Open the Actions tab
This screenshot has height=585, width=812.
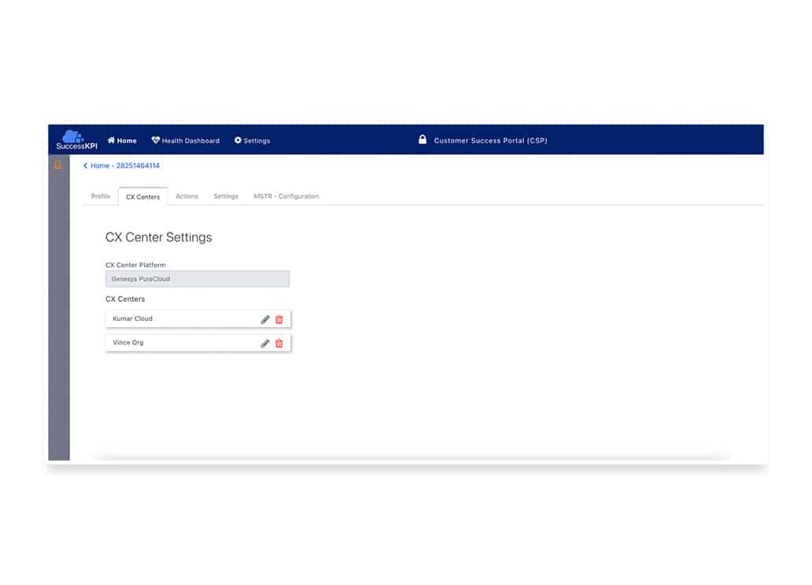coord(186,197)
